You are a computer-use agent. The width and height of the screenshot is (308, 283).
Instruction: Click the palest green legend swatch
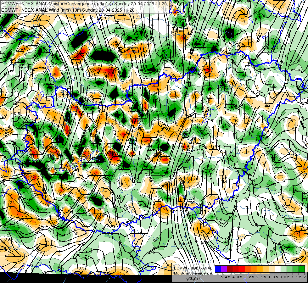(284, 269)
